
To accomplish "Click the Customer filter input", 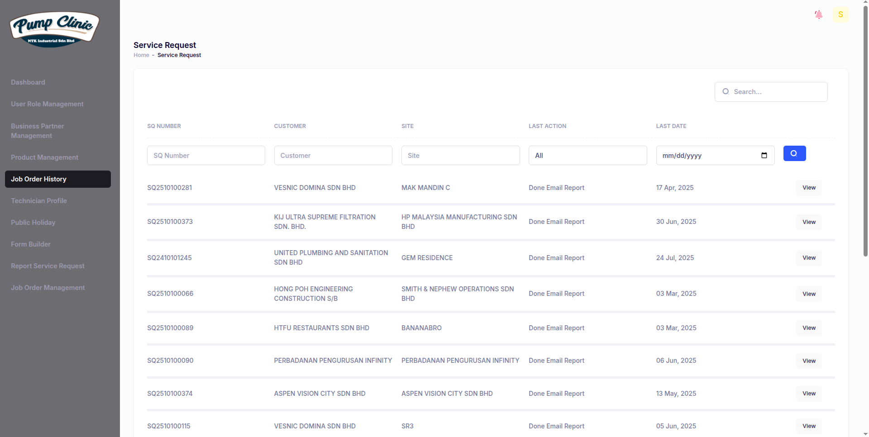I will [333, 156].
